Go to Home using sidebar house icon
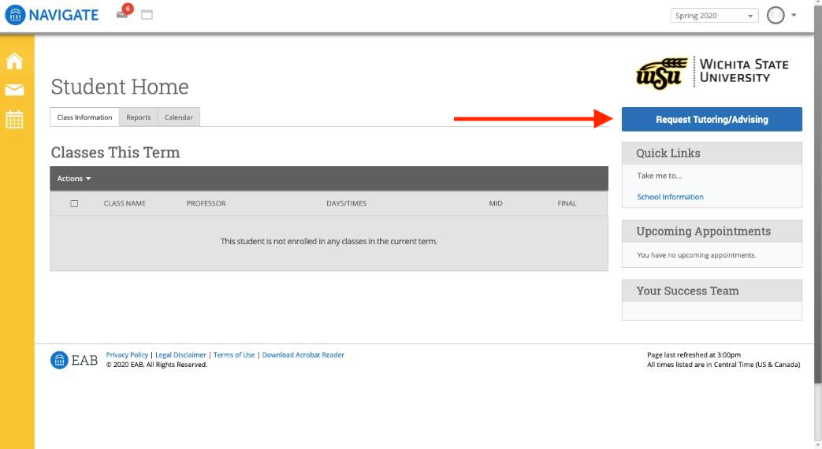This screenshot has width=822, height=449. coord(14,61)
